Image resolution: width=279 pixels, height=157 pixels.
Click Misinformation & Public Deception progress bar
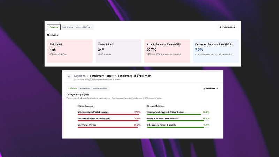click(109, 114)
